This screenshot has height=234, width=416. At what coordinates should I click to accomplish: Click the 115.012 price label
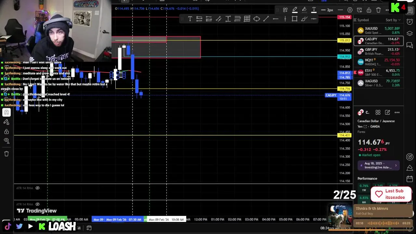(x=344, y=41)
